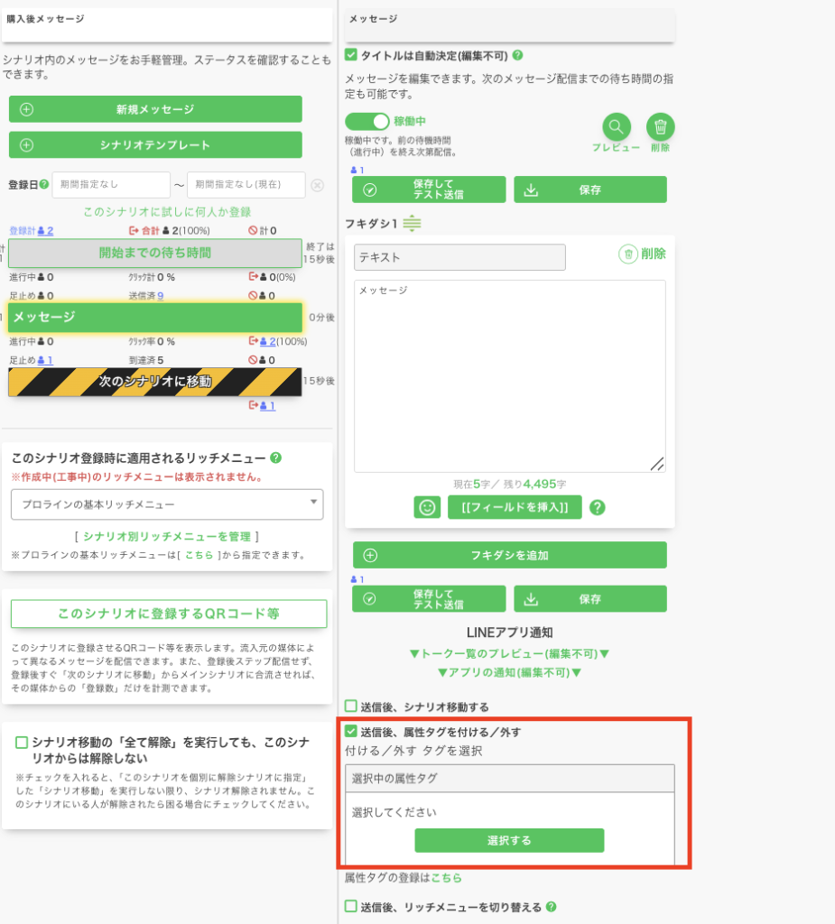Click the emoji smiley icon button

pyautogui.click(x=427, y=507)
